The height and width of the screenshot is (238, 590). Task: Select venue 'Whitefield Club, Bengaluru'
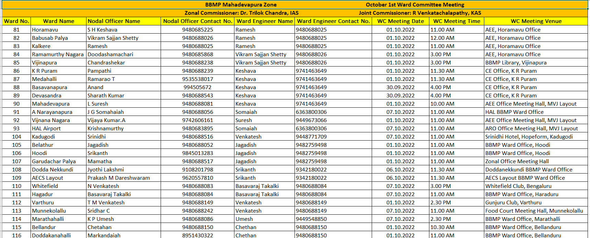(536, 186)
